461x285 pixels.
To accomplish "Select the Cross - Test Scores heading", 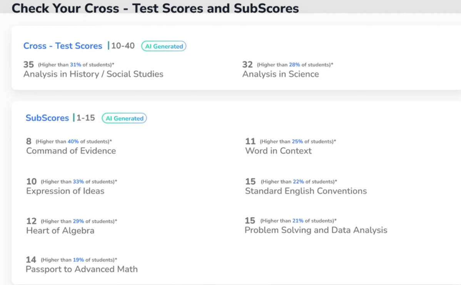I will tap(63, 46).
